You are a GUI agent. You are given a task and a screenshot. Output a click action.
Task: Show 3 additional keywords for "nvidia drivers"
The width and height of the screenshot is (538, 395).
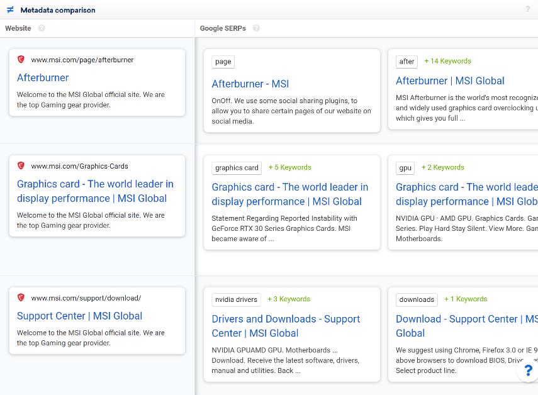[x=289, y=299]
